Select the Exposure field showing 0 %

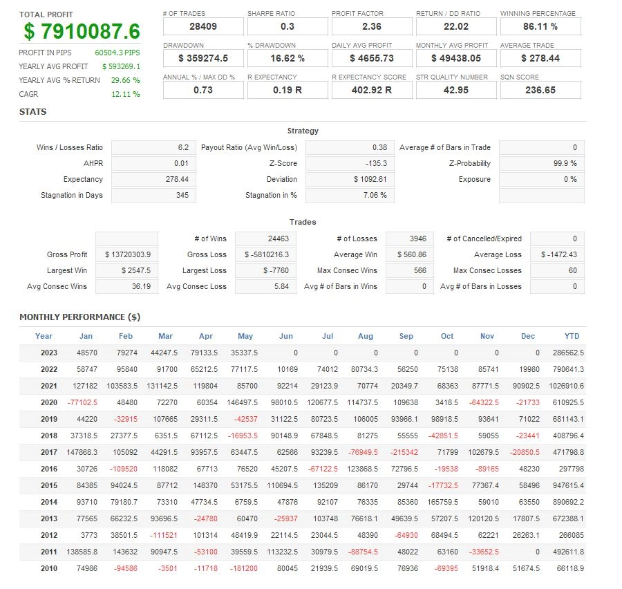(x=542, y=180)
